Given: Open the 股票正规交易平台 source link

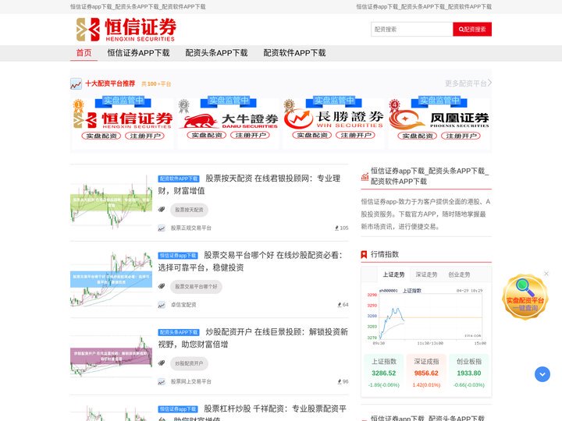Looking at the screenshot, I should (191, 228).
